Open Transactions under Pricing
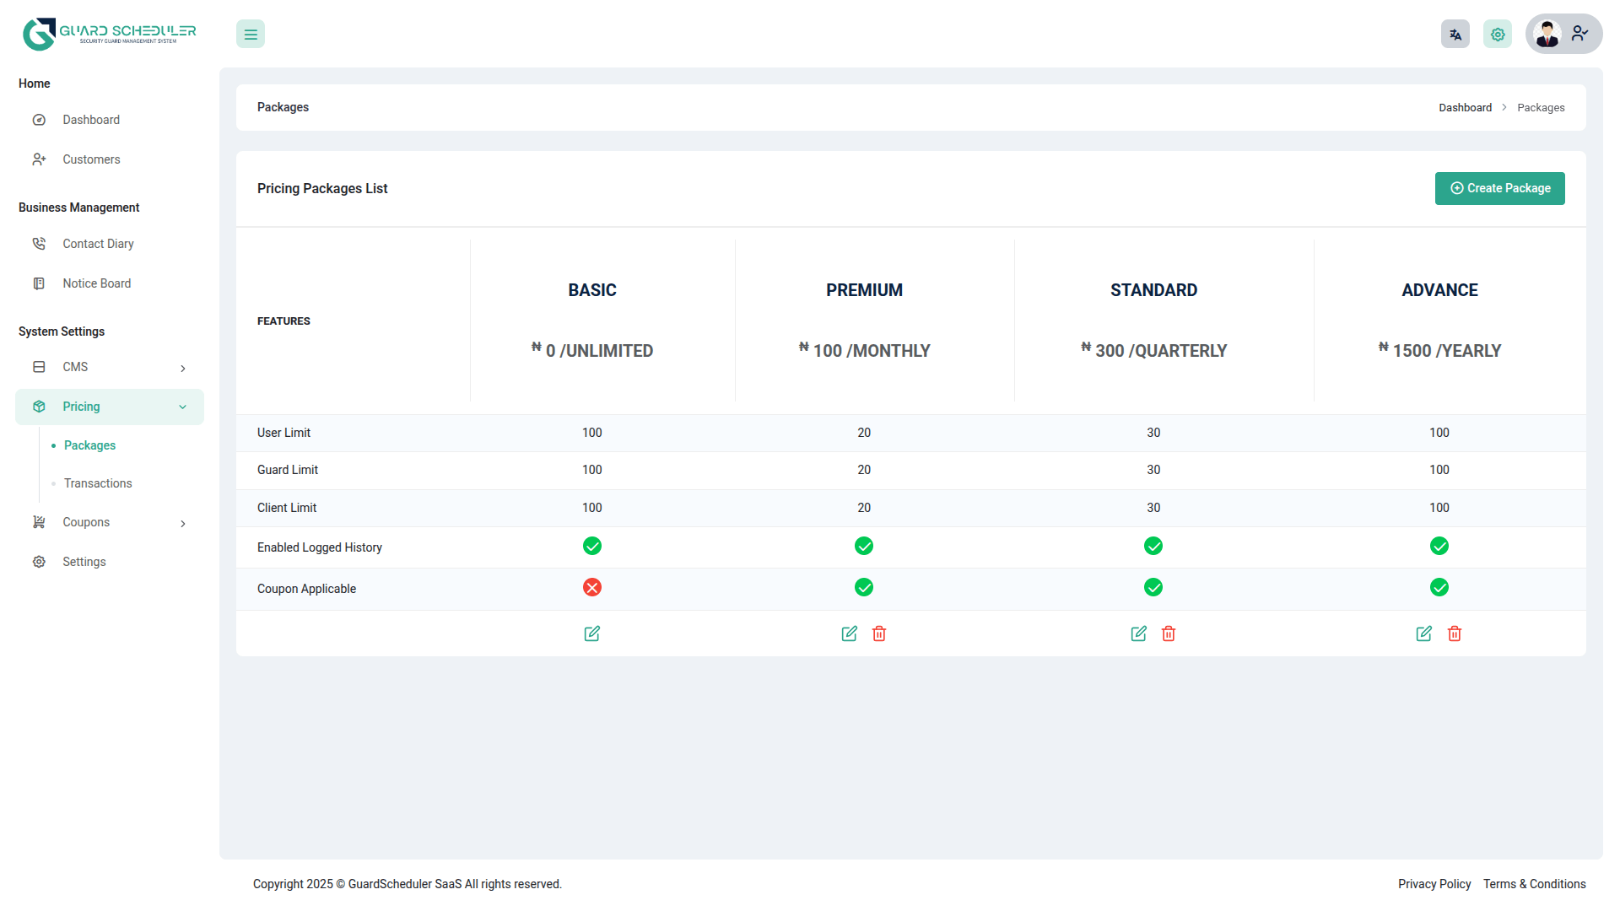The width and height of the screenshot is (1620, 911). [x=98, y=483]
